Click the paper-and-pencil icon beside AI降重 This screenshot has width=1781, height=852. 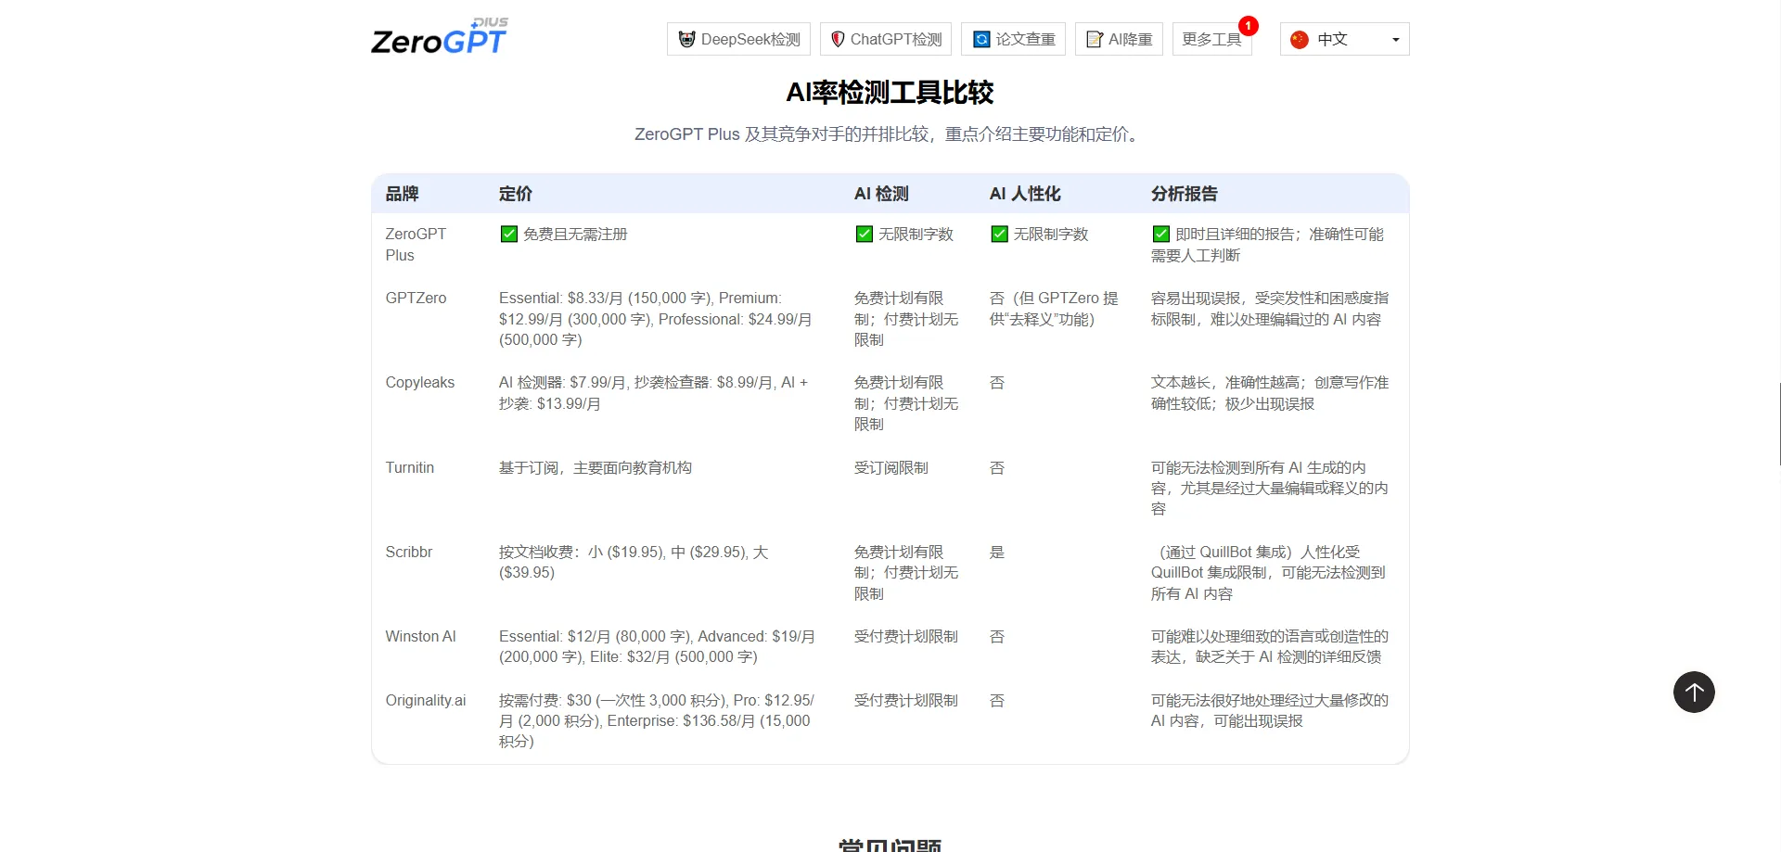click(1093, 39)
